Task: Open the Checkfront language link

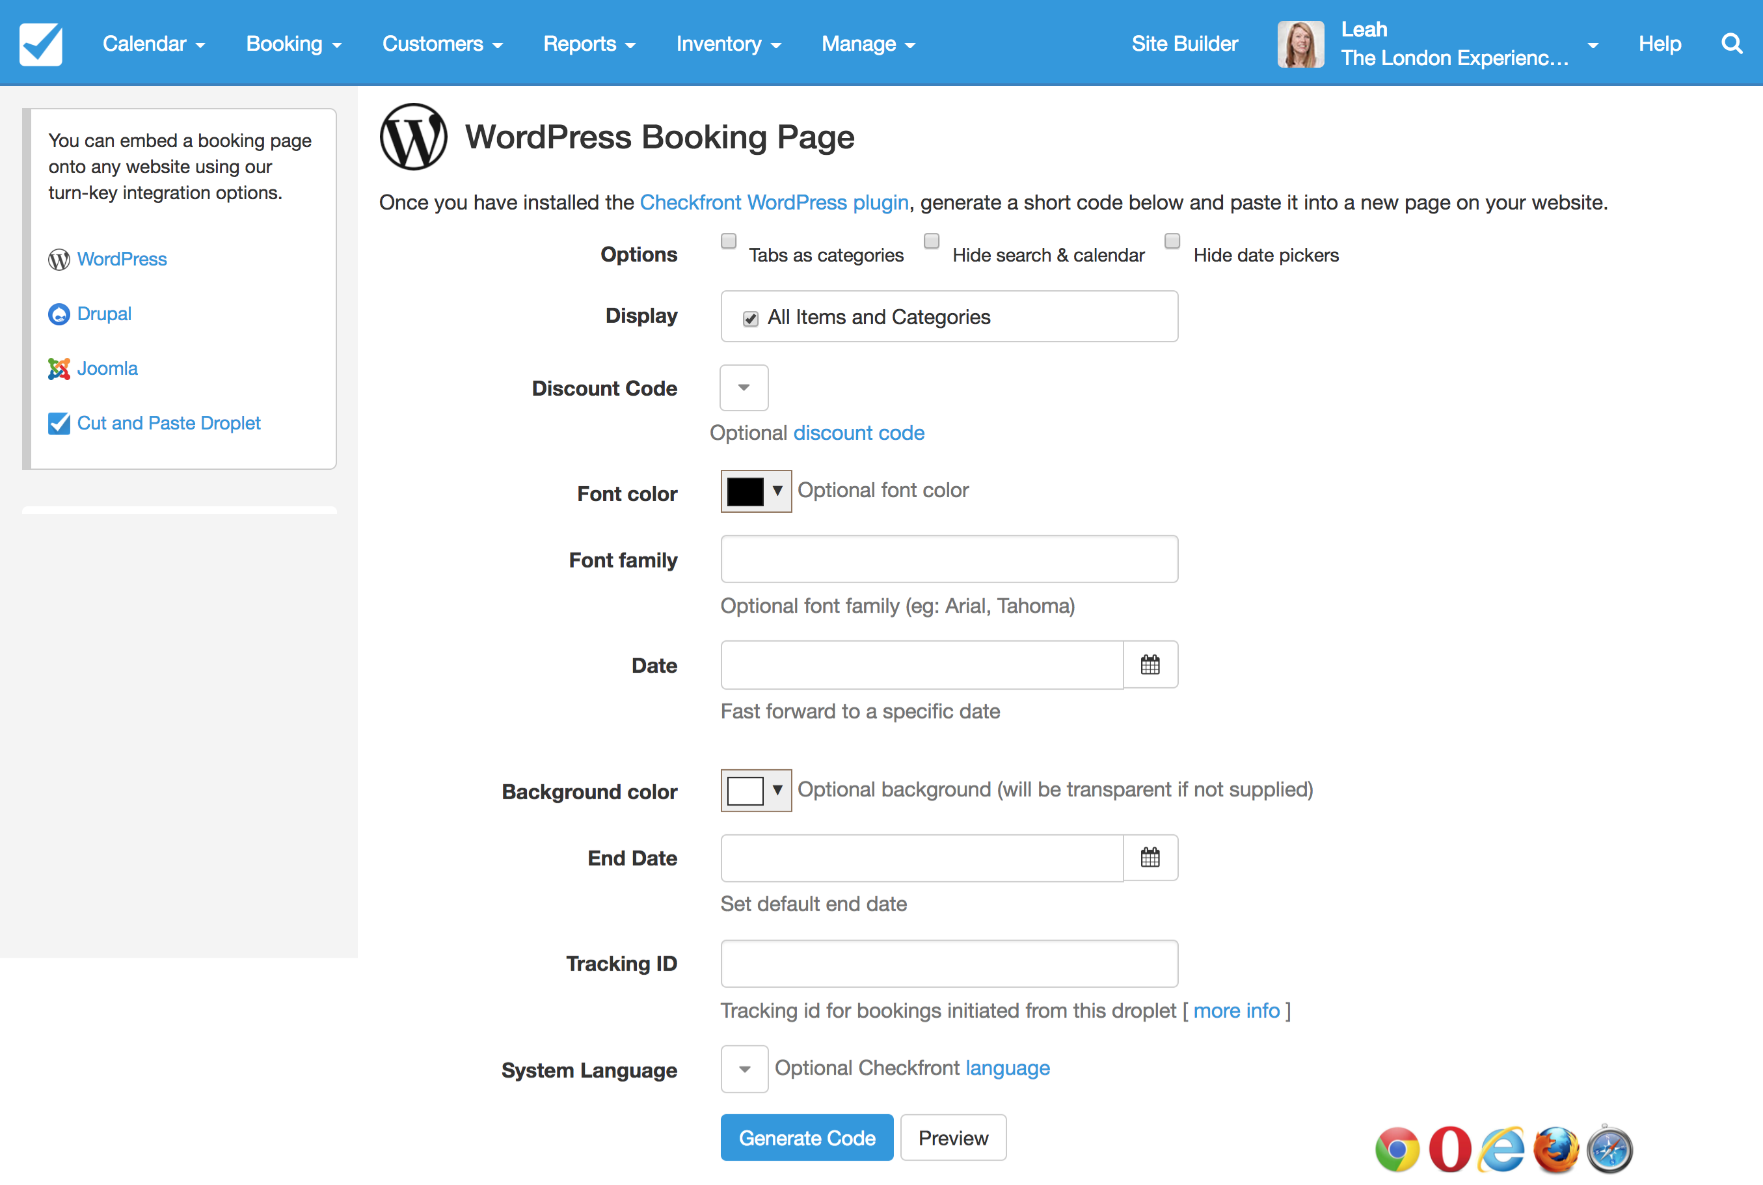Action: click(x=1008, y=1068)
